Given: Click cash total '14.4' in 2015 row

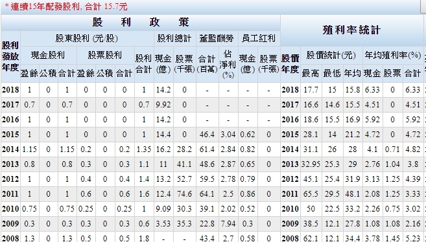Looking at the screenshot, I should point(163,135).
